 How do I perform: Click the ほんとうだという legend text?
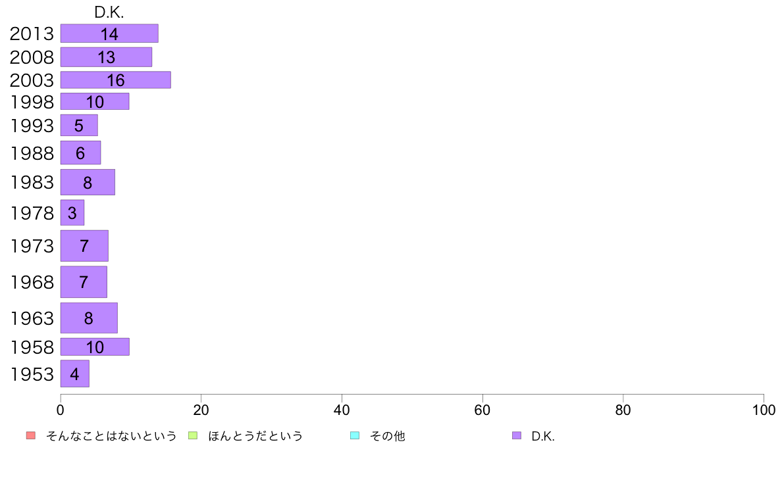click(x=255, y=435)
